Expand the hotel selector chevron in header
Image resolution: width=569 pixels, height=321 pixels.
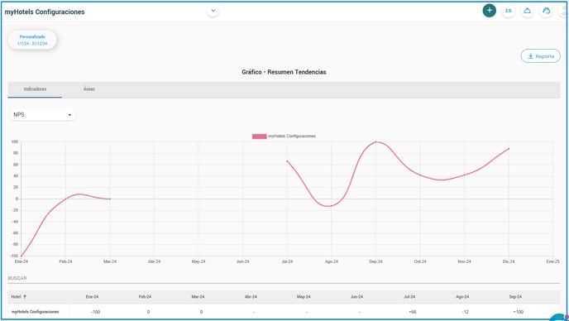coord(213,11)
